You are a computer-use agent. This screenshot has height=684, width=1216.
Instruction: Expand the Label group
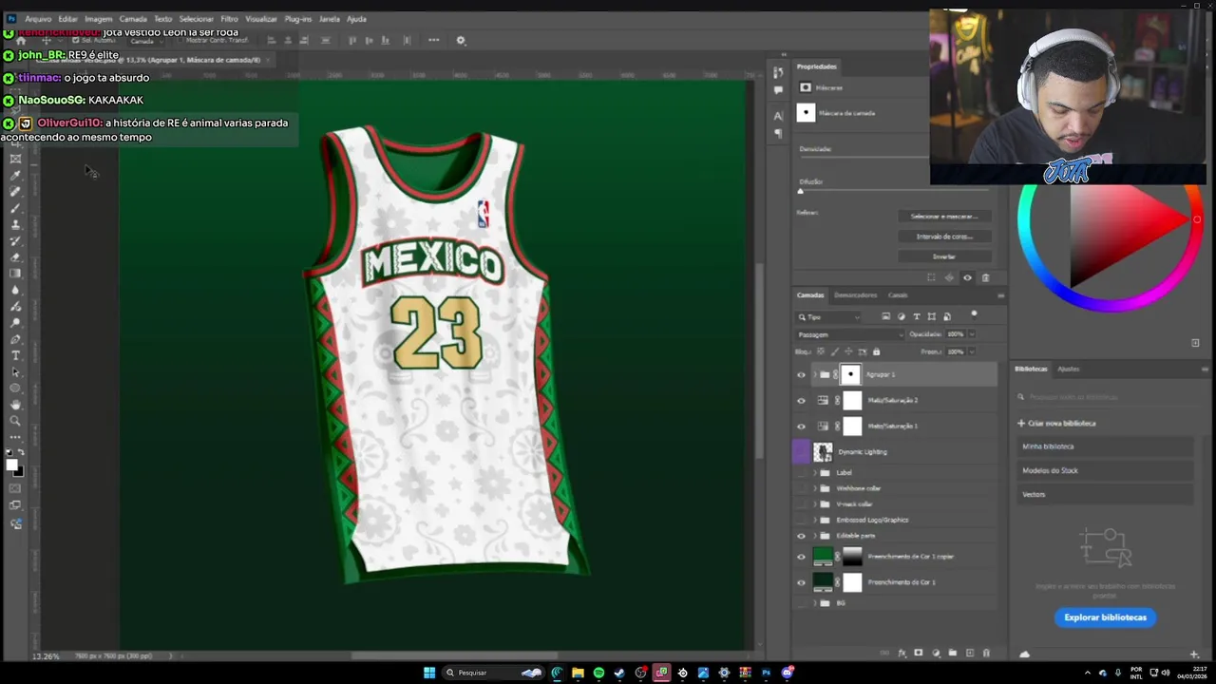click(814, 472)
